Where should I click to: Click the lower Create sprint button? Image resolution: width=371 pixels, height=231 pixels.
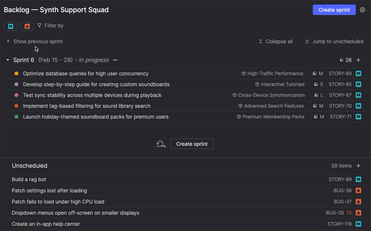point(192,144)
